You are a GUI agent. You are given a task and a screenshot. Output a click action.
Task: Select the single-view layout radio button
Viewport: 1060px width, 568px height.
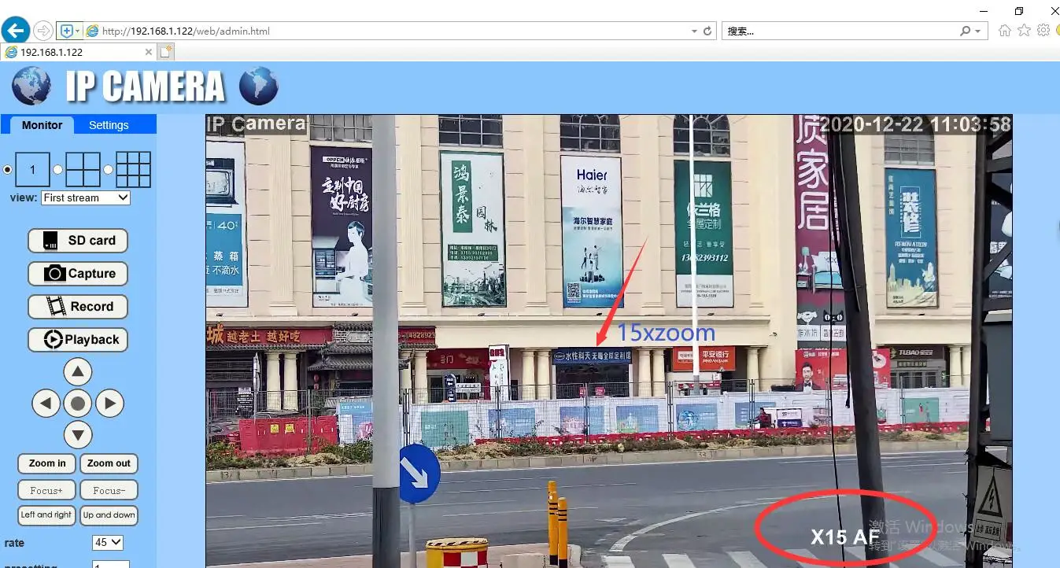[9, 169]
